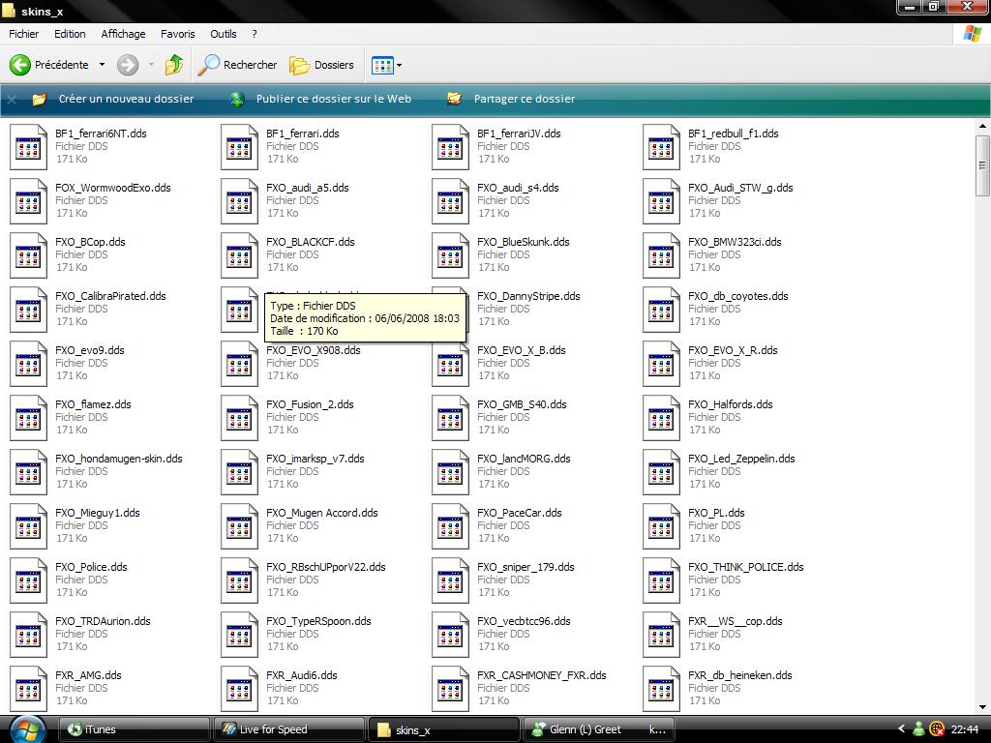Screen dimensions: 991x743
Task: Open Rechercher search tool
Action: pyautogui.click(x=237, y=65)
